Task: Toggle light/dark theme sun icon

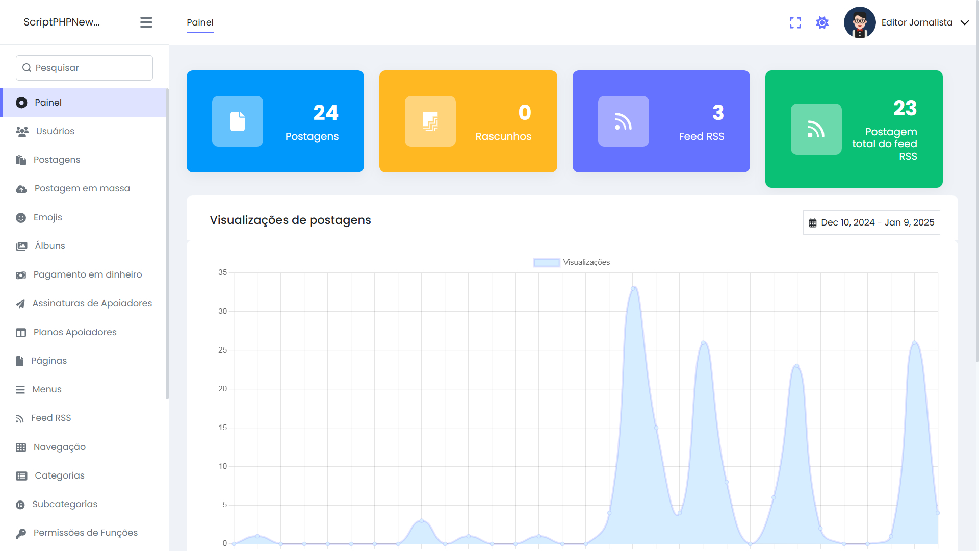Action: [x=822, y=22]
